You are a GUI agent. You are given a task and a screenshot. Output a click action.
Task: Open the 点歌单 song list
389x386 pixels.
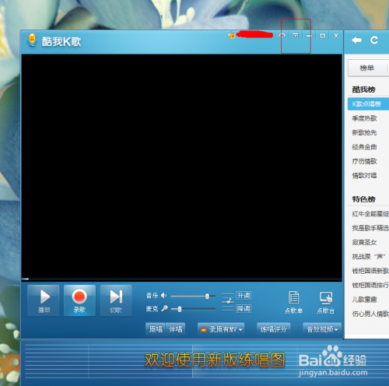293,303
